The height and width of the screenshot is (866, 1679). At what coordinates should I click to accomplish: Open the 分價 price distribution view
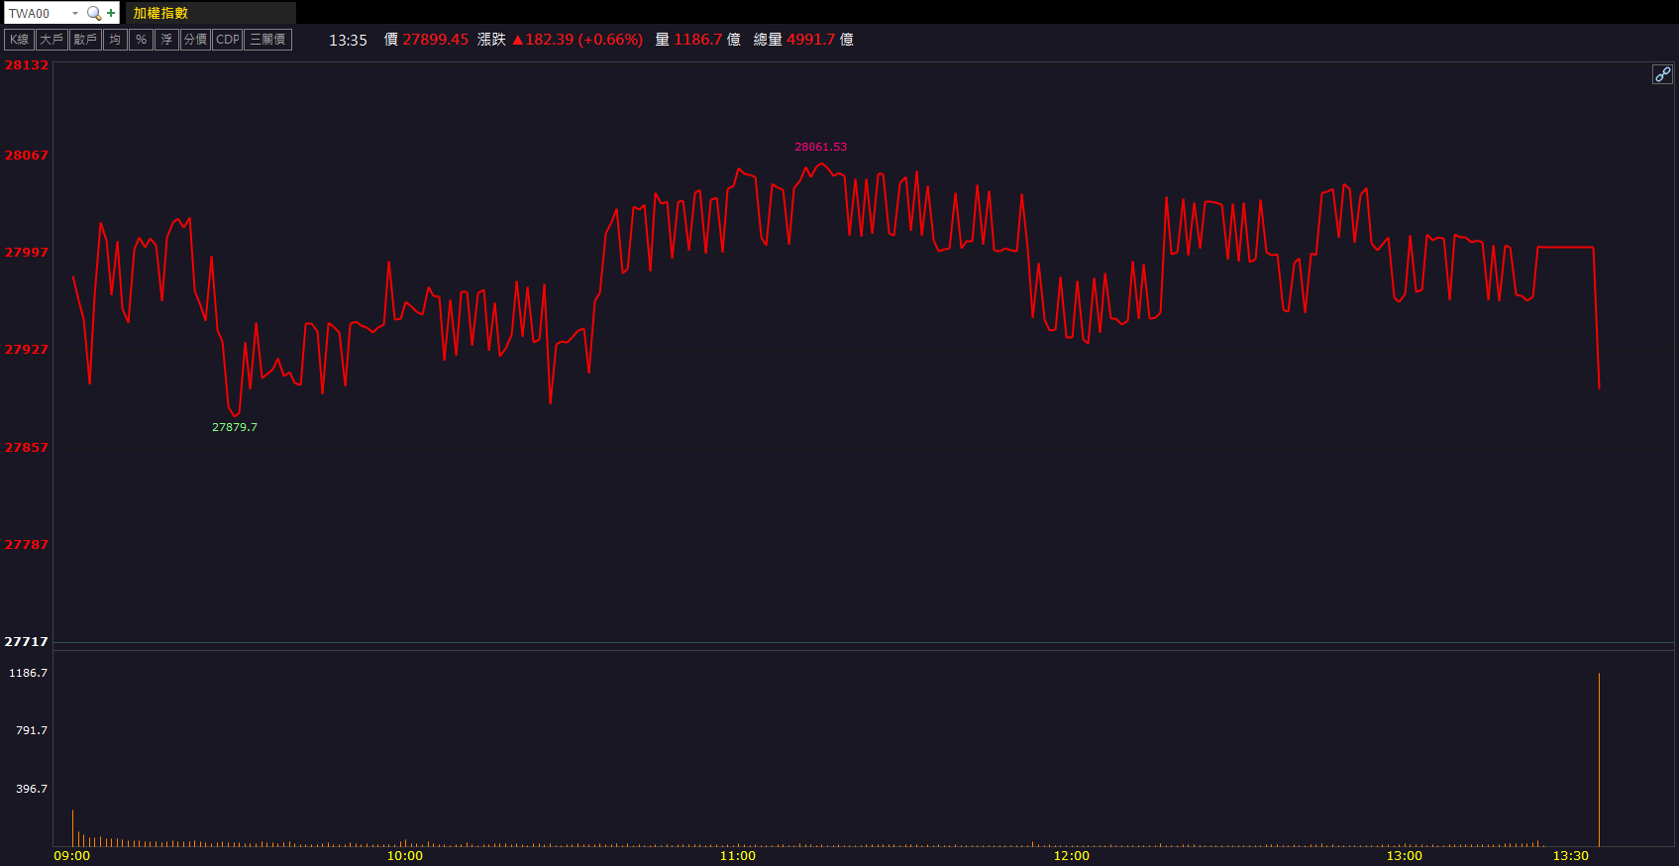point(195,40)
